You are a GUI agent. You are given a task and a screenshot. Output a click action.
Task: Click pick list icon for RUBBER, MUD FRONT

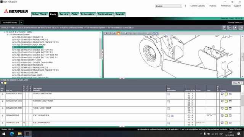click(x=230, y=101)
